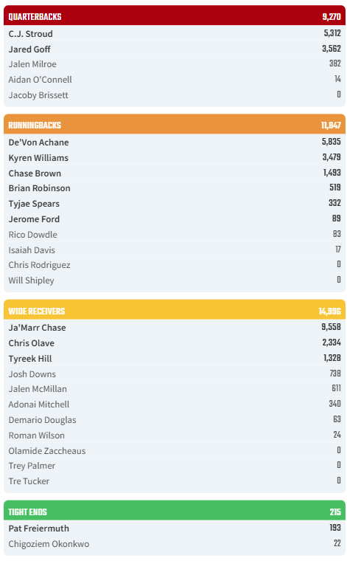
Task: Click Chigoziem Okonkwo's row
Action: click(175, 544)
